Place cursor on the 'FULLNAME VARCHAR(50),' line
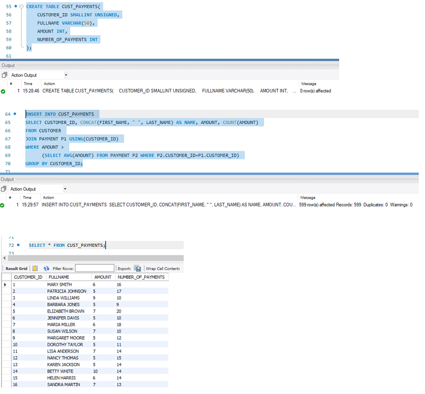Image resolution: width=425 pixels, height=394 pixels. 66,23
